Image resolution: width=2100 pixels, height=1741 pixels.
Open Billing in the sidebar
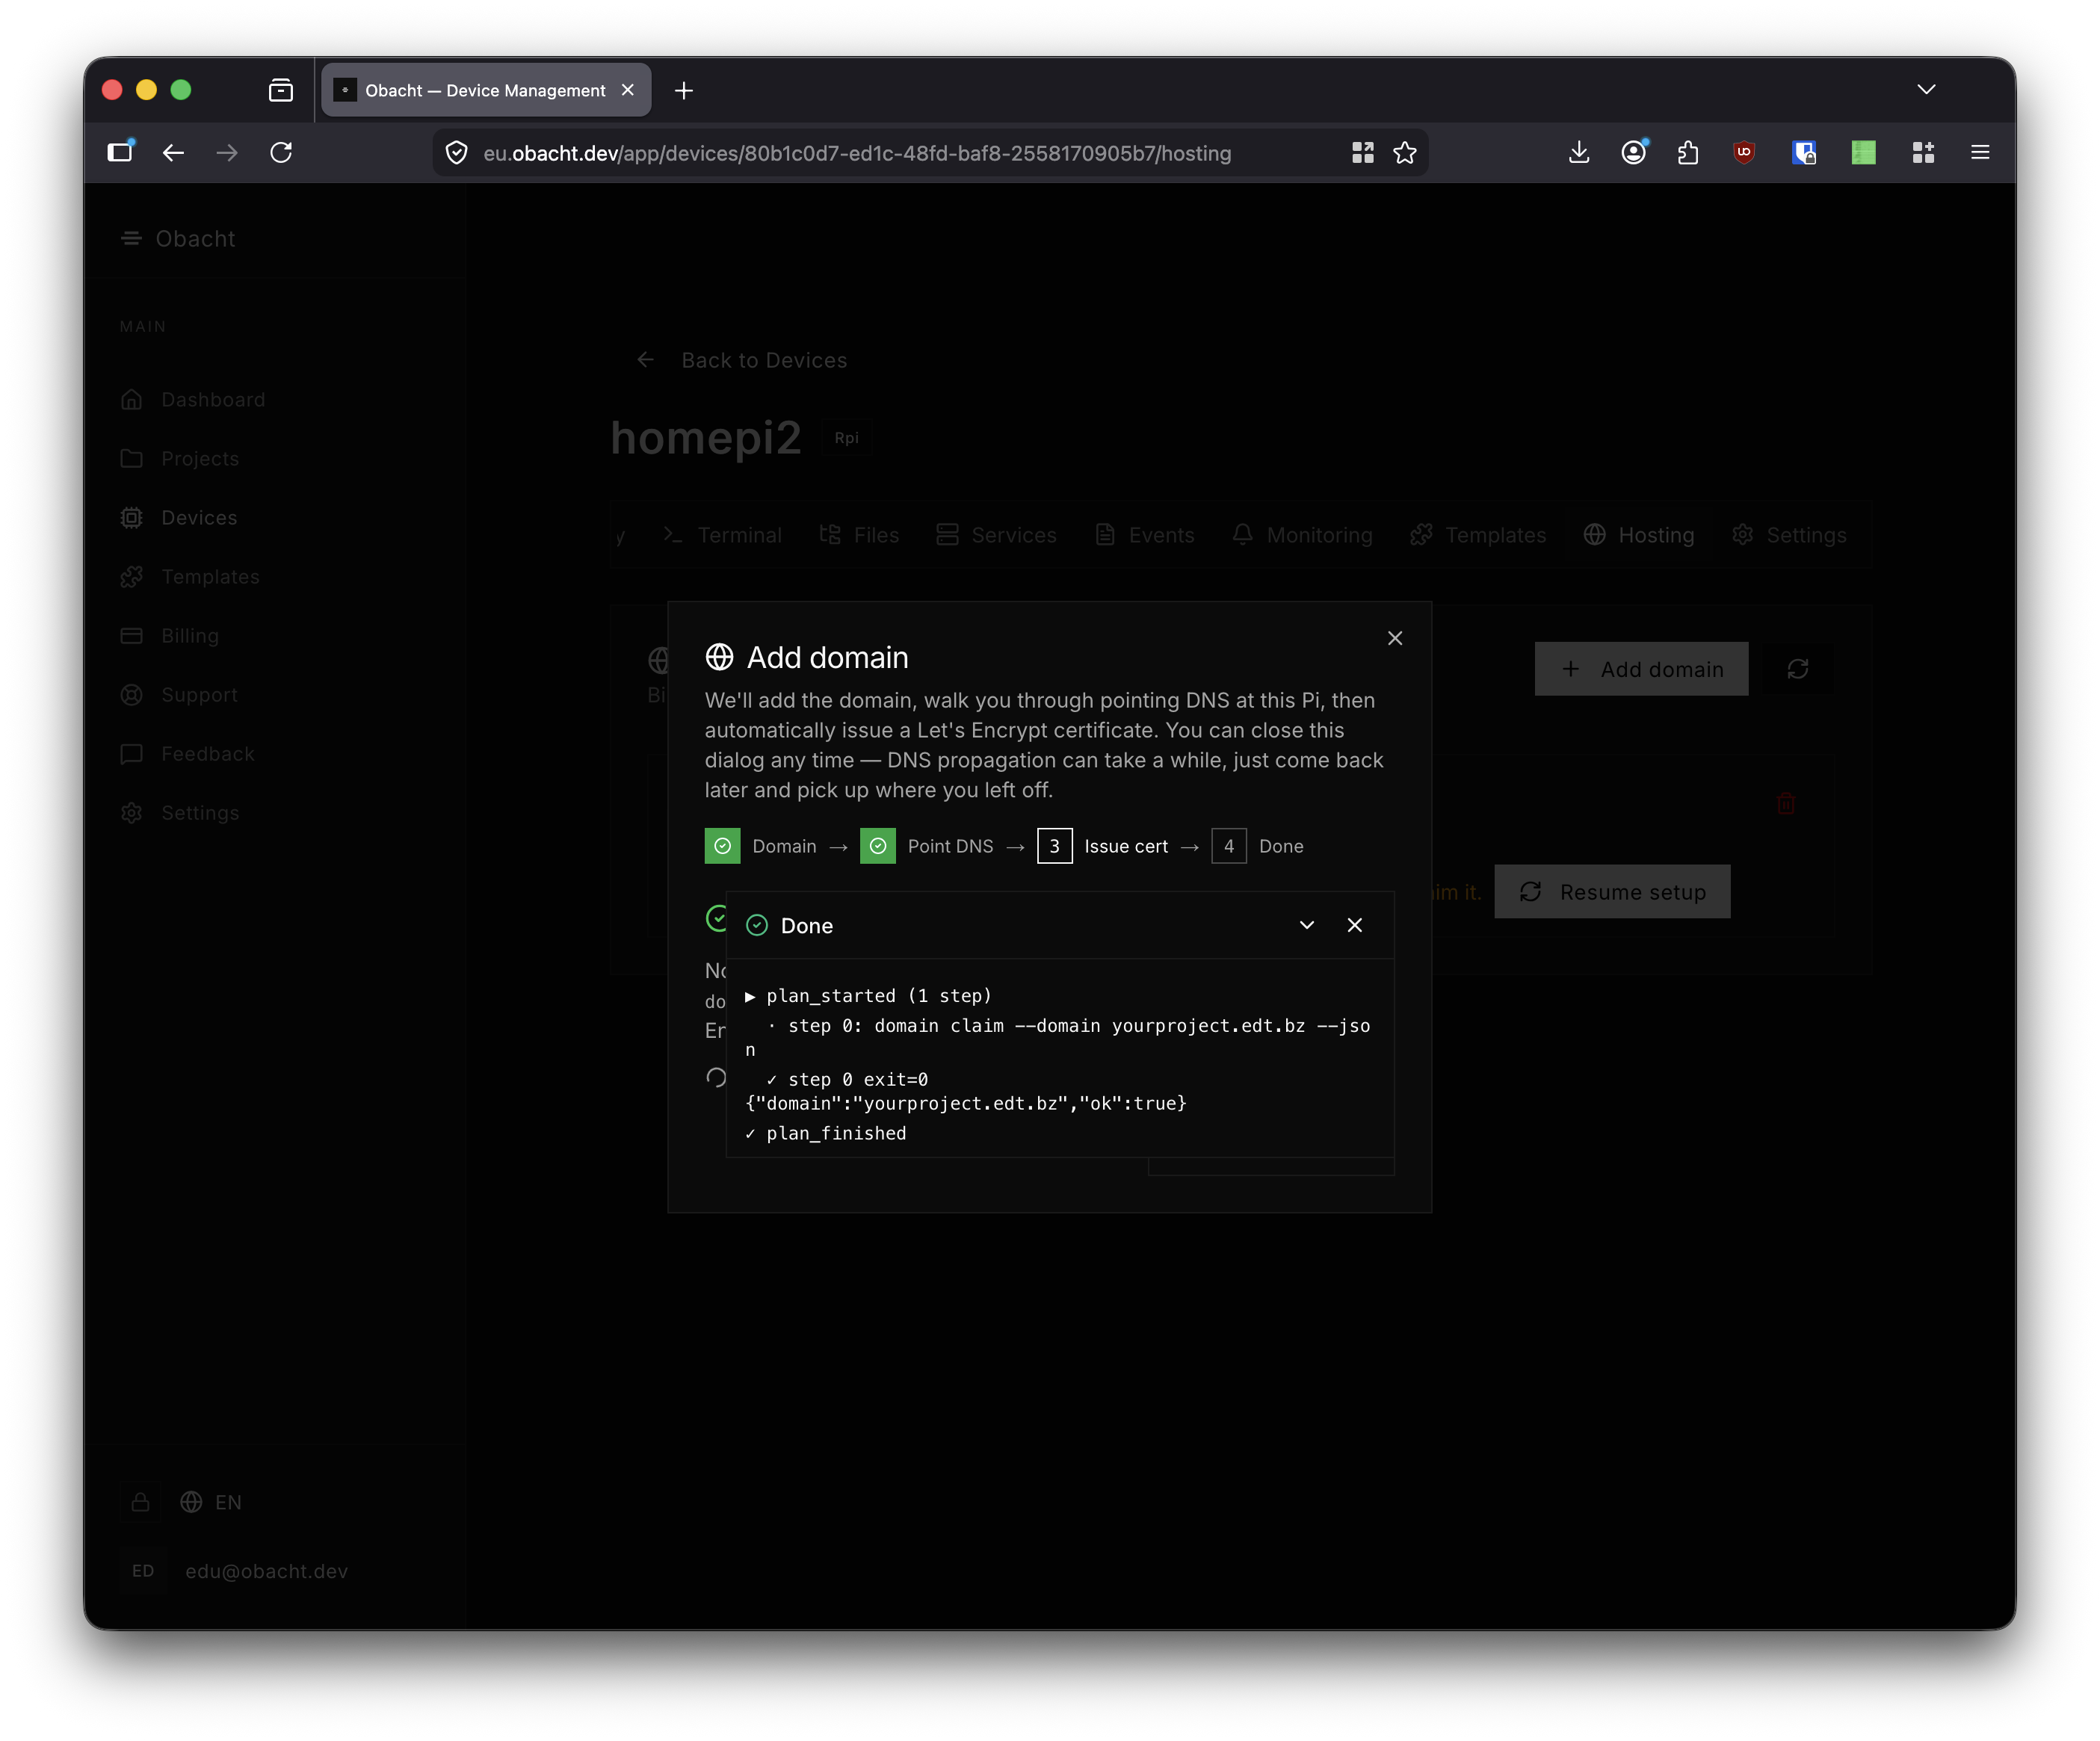(170, 635)
